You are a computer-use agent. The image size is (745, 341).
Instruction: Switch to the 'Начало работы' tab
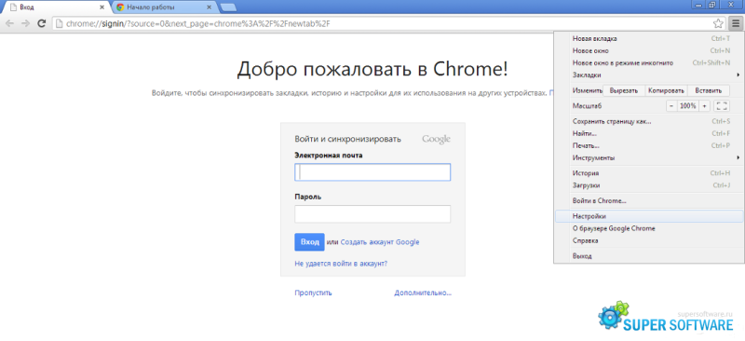164,7
